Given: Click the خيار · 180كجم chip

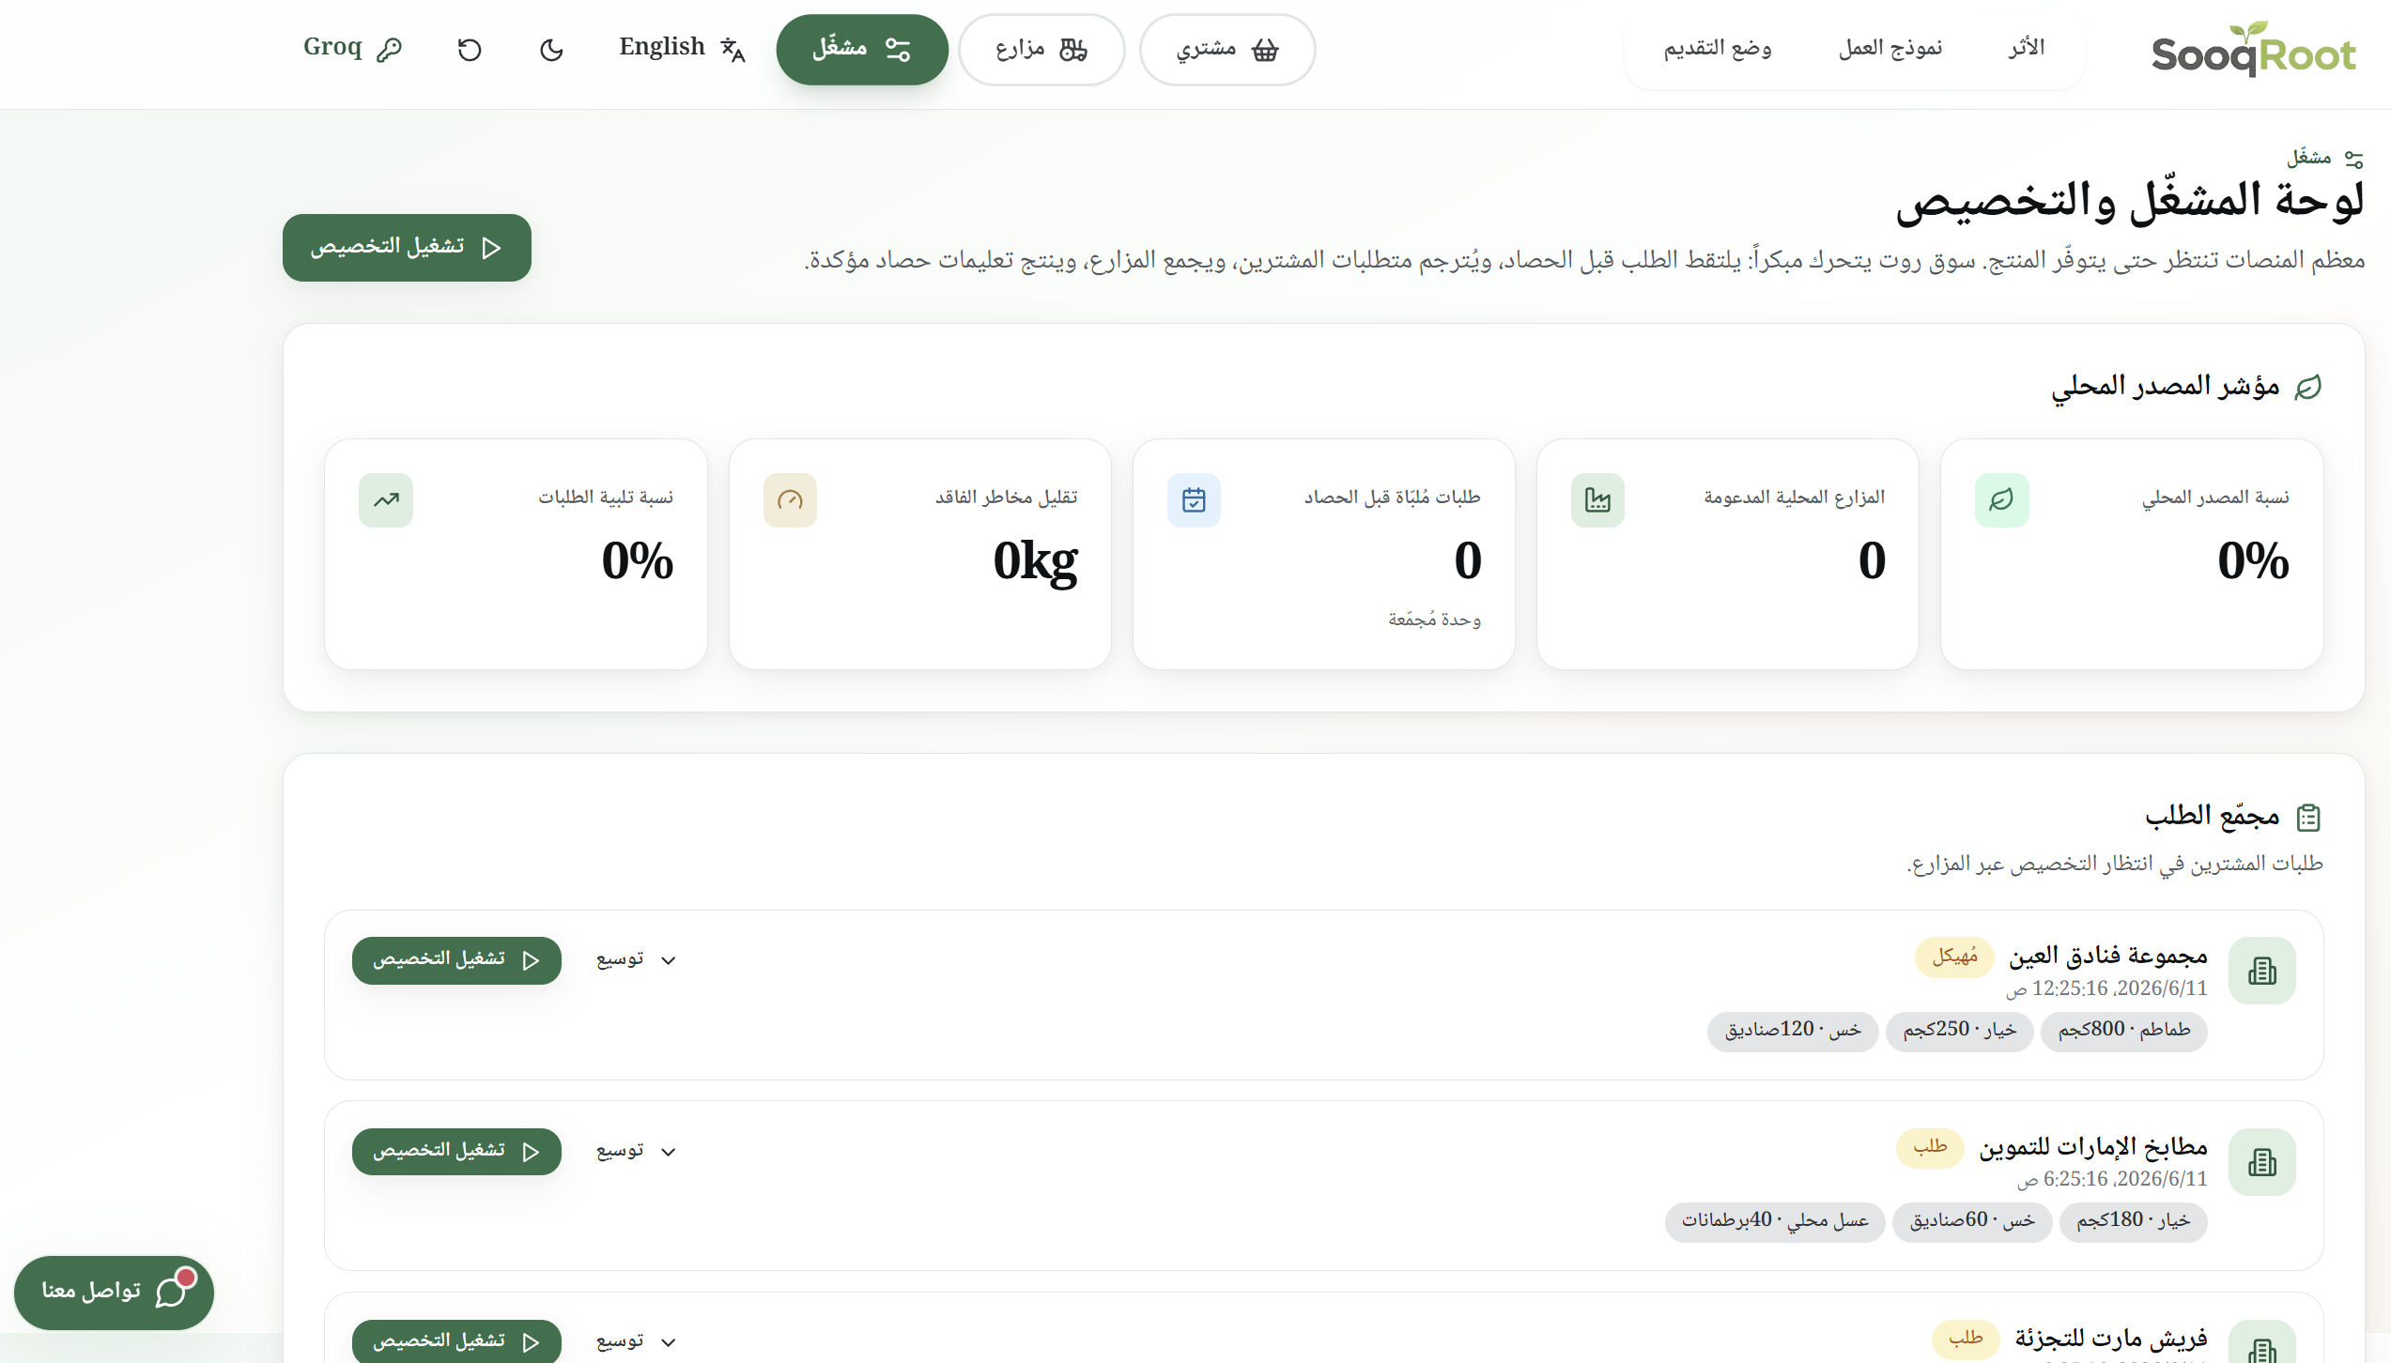Looking at the screenshot, I should pos(2134,1221).
